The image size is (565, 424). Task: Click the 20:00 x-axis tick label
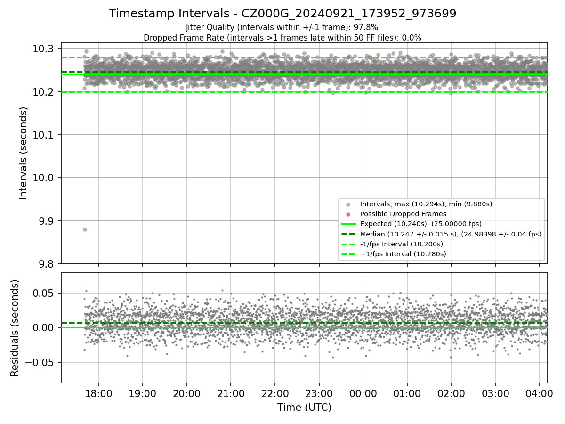click(x=186, y=393)
